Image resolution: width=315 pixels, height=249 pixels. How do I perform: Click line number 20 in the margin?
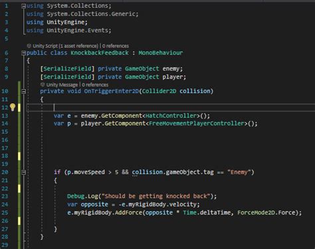[x=5, y=172]
